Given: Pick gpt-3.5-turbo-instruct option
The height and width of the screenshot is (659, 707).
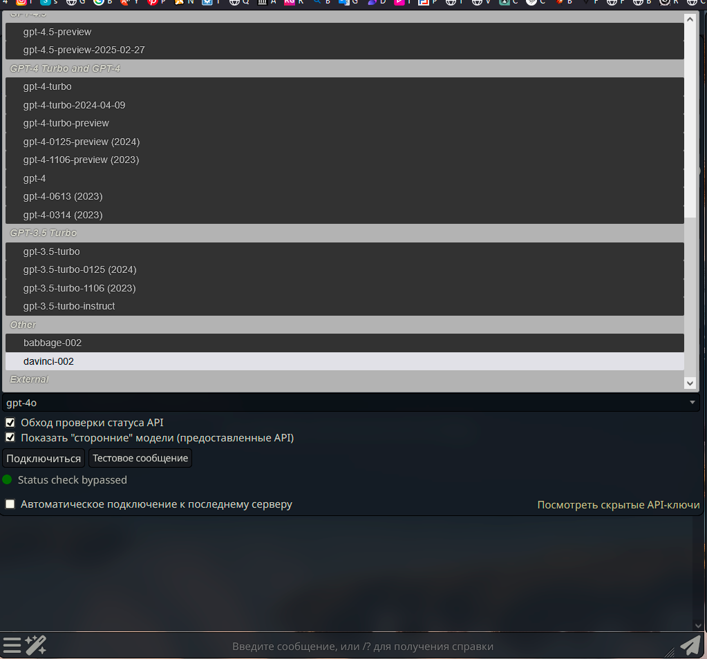Looking at the screenshot, I should 344,306.
